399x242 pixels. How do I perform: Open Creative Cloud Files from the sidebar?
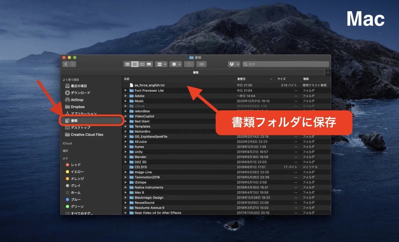coord(83,135)
